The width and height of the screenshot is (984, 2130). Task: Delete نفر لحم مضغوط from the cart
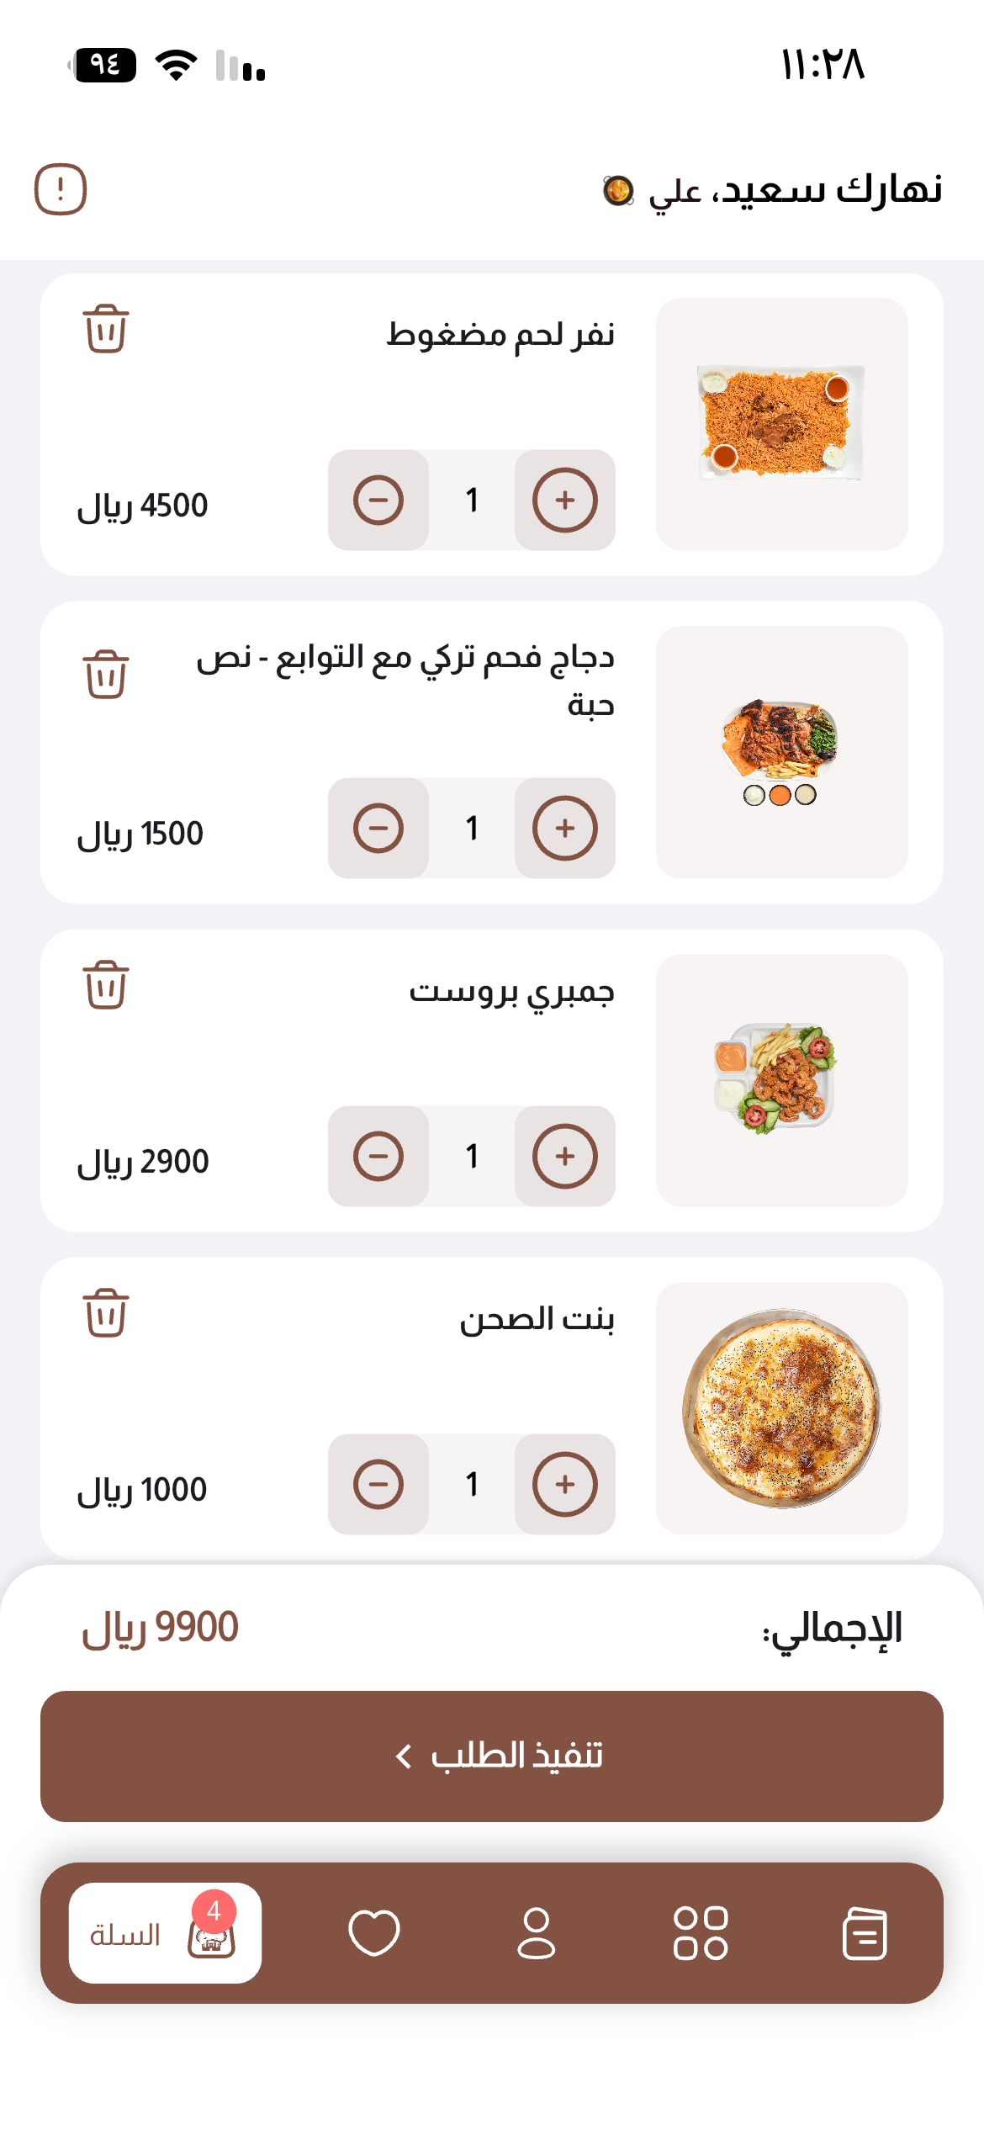(x=105, y=329)
